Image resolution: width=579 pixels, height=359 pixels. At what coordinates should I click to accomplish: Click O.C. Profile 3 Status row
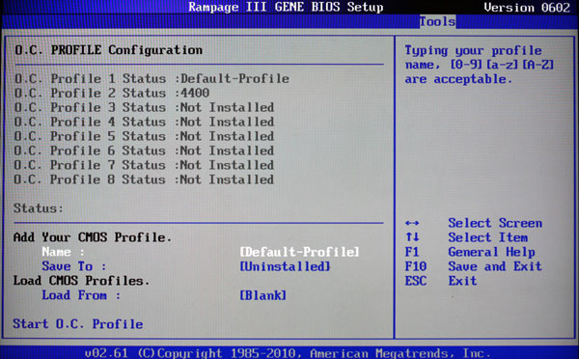[x=144, y=107]
